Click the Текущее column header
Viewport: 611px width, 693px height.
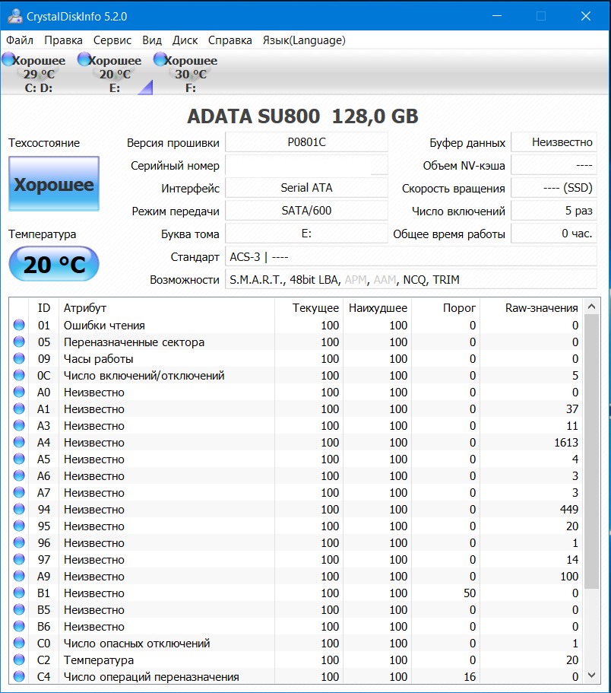(309, 307)
